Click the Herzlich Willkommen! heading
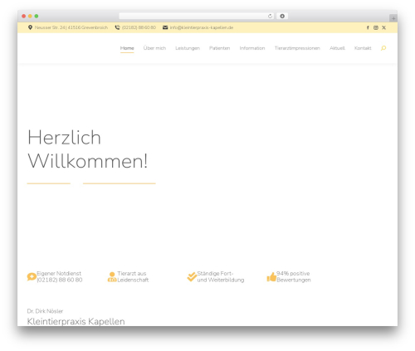This screenshot has height=351, width=415. point(88,149)
